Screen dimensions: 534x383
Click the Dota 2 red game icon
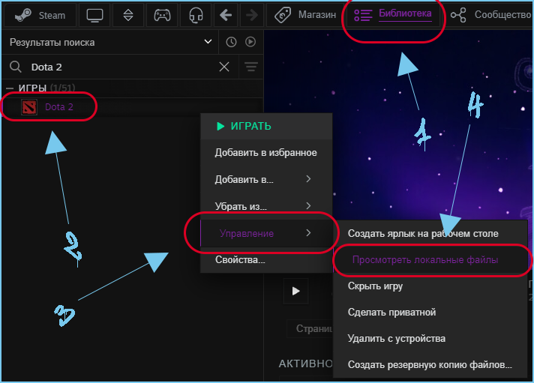[29, 107]
